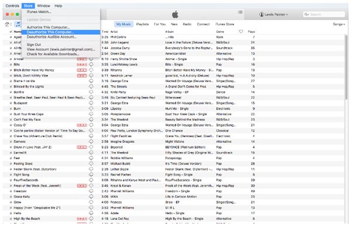Download Animal from iCloud
351x228 pixels.
tap(91, 59)
